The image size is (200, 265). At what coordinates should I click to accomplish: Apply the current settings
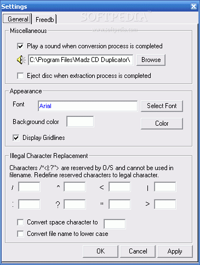pos(175,251)
